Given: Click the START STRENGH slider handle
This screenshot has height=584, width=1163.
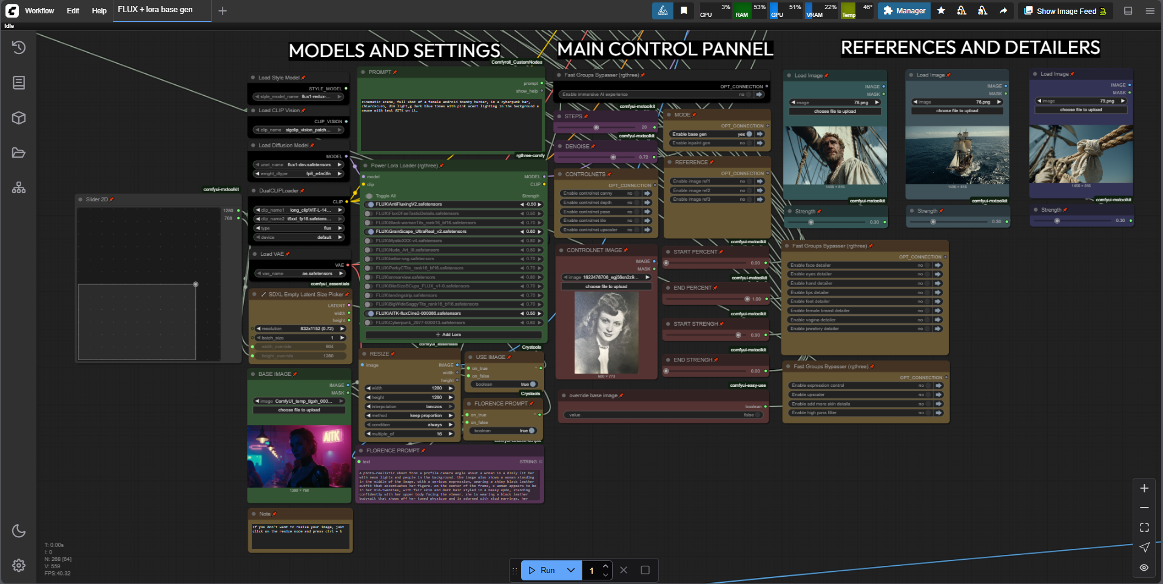Looking at the screenshot, I should [738, 335].
